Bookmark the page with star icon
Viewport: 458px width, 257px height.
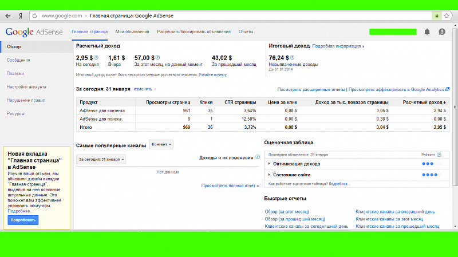(447, 16)
